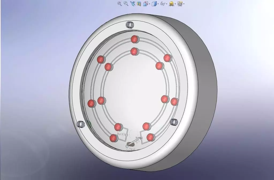This screenshot has height=180, width=274.
Task: Return to the Previous View
Action: [133, 4]
